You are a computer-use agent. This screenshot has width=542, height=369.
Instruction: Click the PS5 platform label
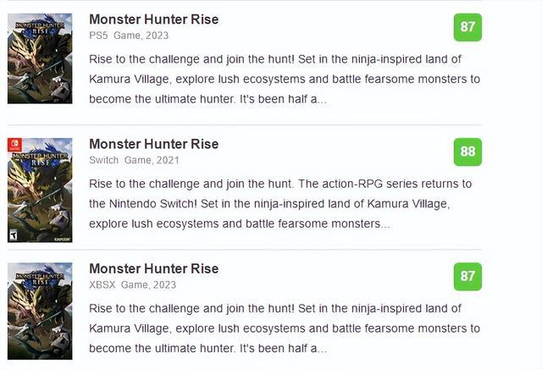click(98, 35)
